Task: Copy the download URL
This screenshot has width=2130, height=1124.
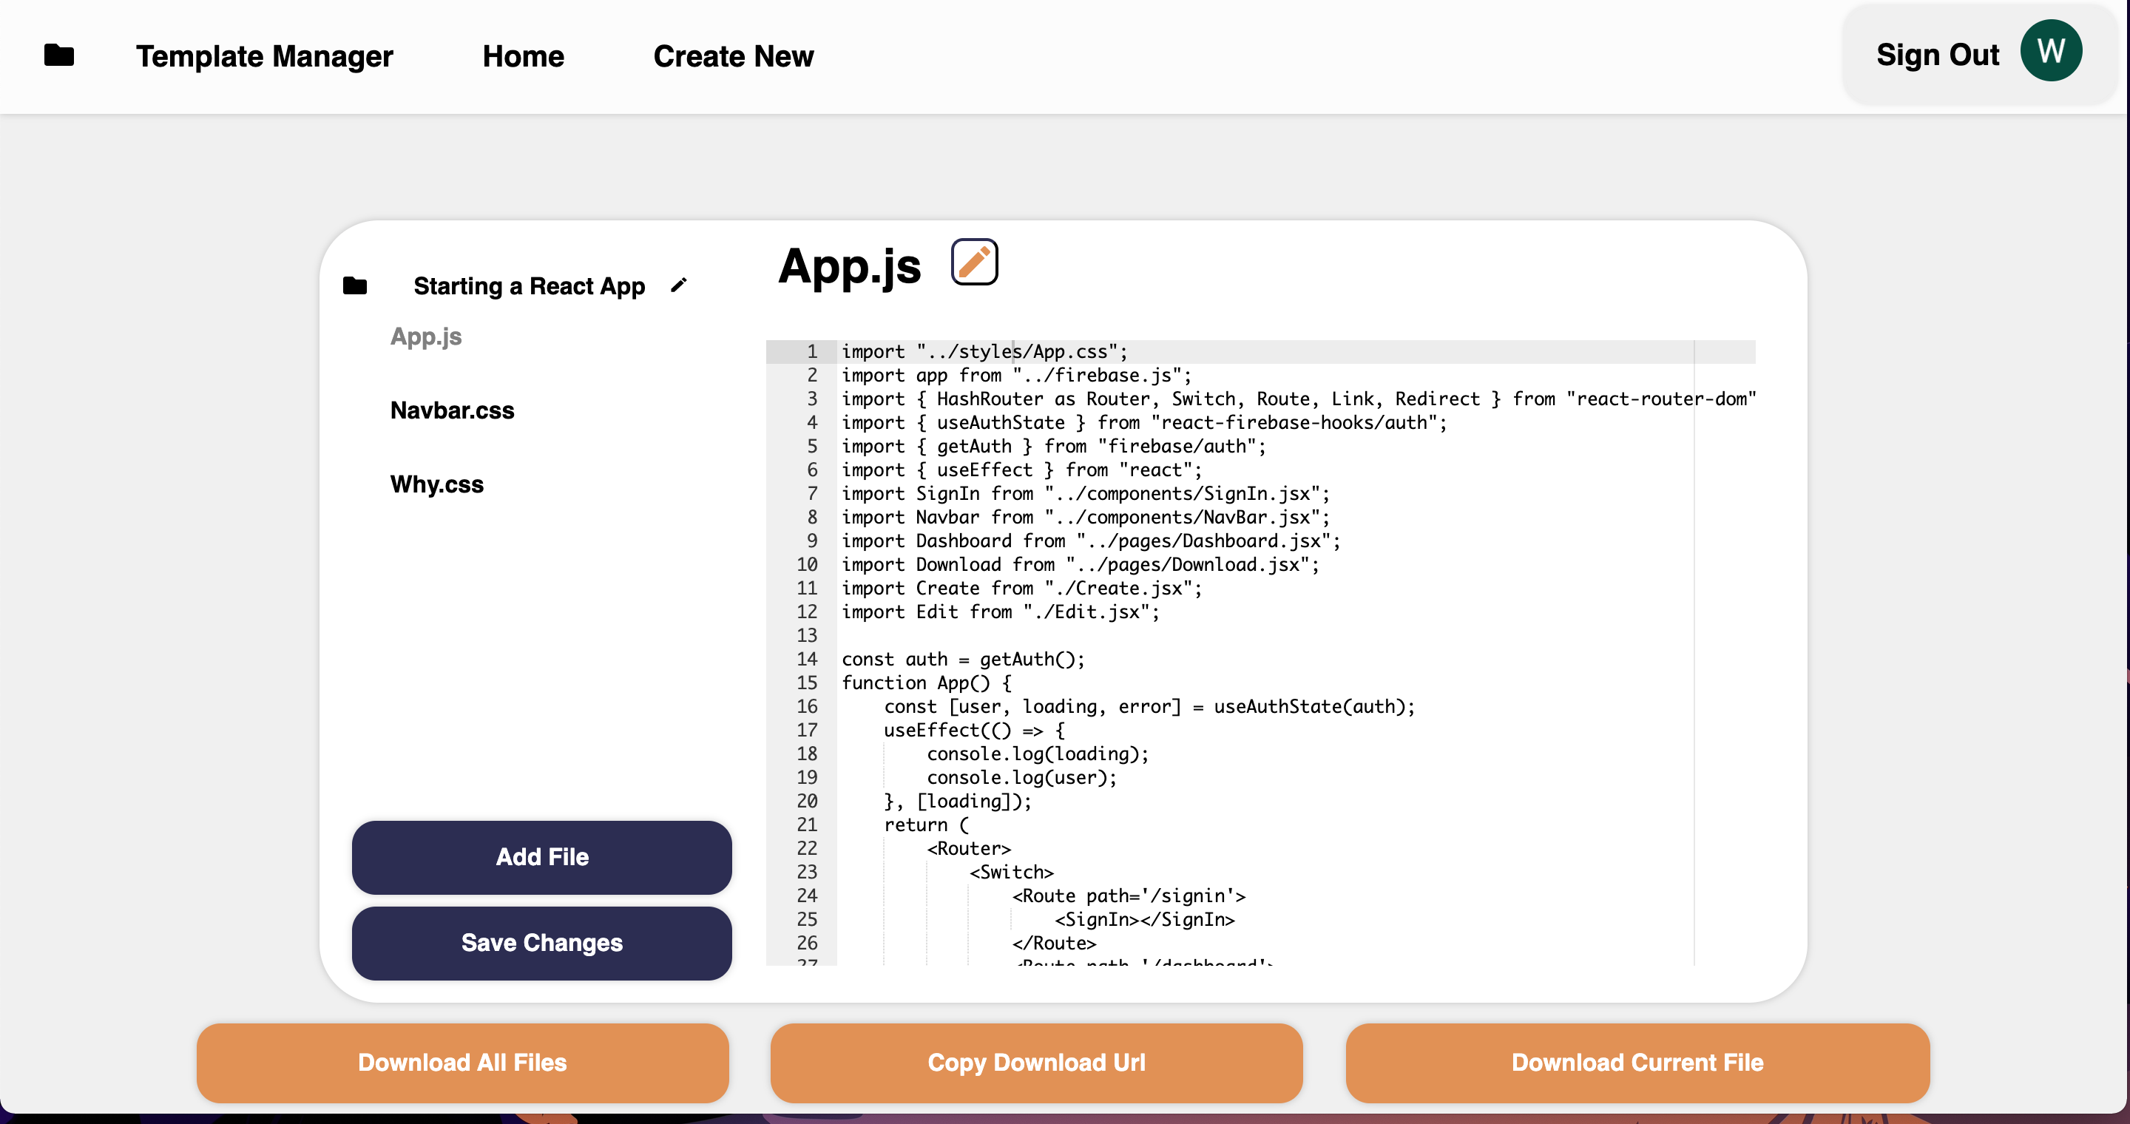Action: click(1036, 1062)
